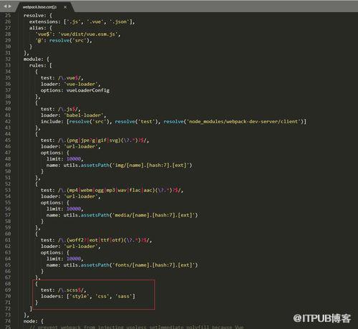Click the 'vue-loader' loader line

(70, 84)
